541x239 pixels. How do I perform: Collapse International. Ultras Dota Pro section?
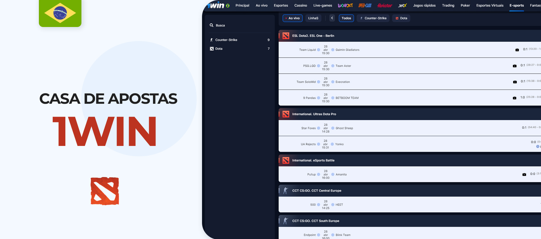[x=410, y=114]
